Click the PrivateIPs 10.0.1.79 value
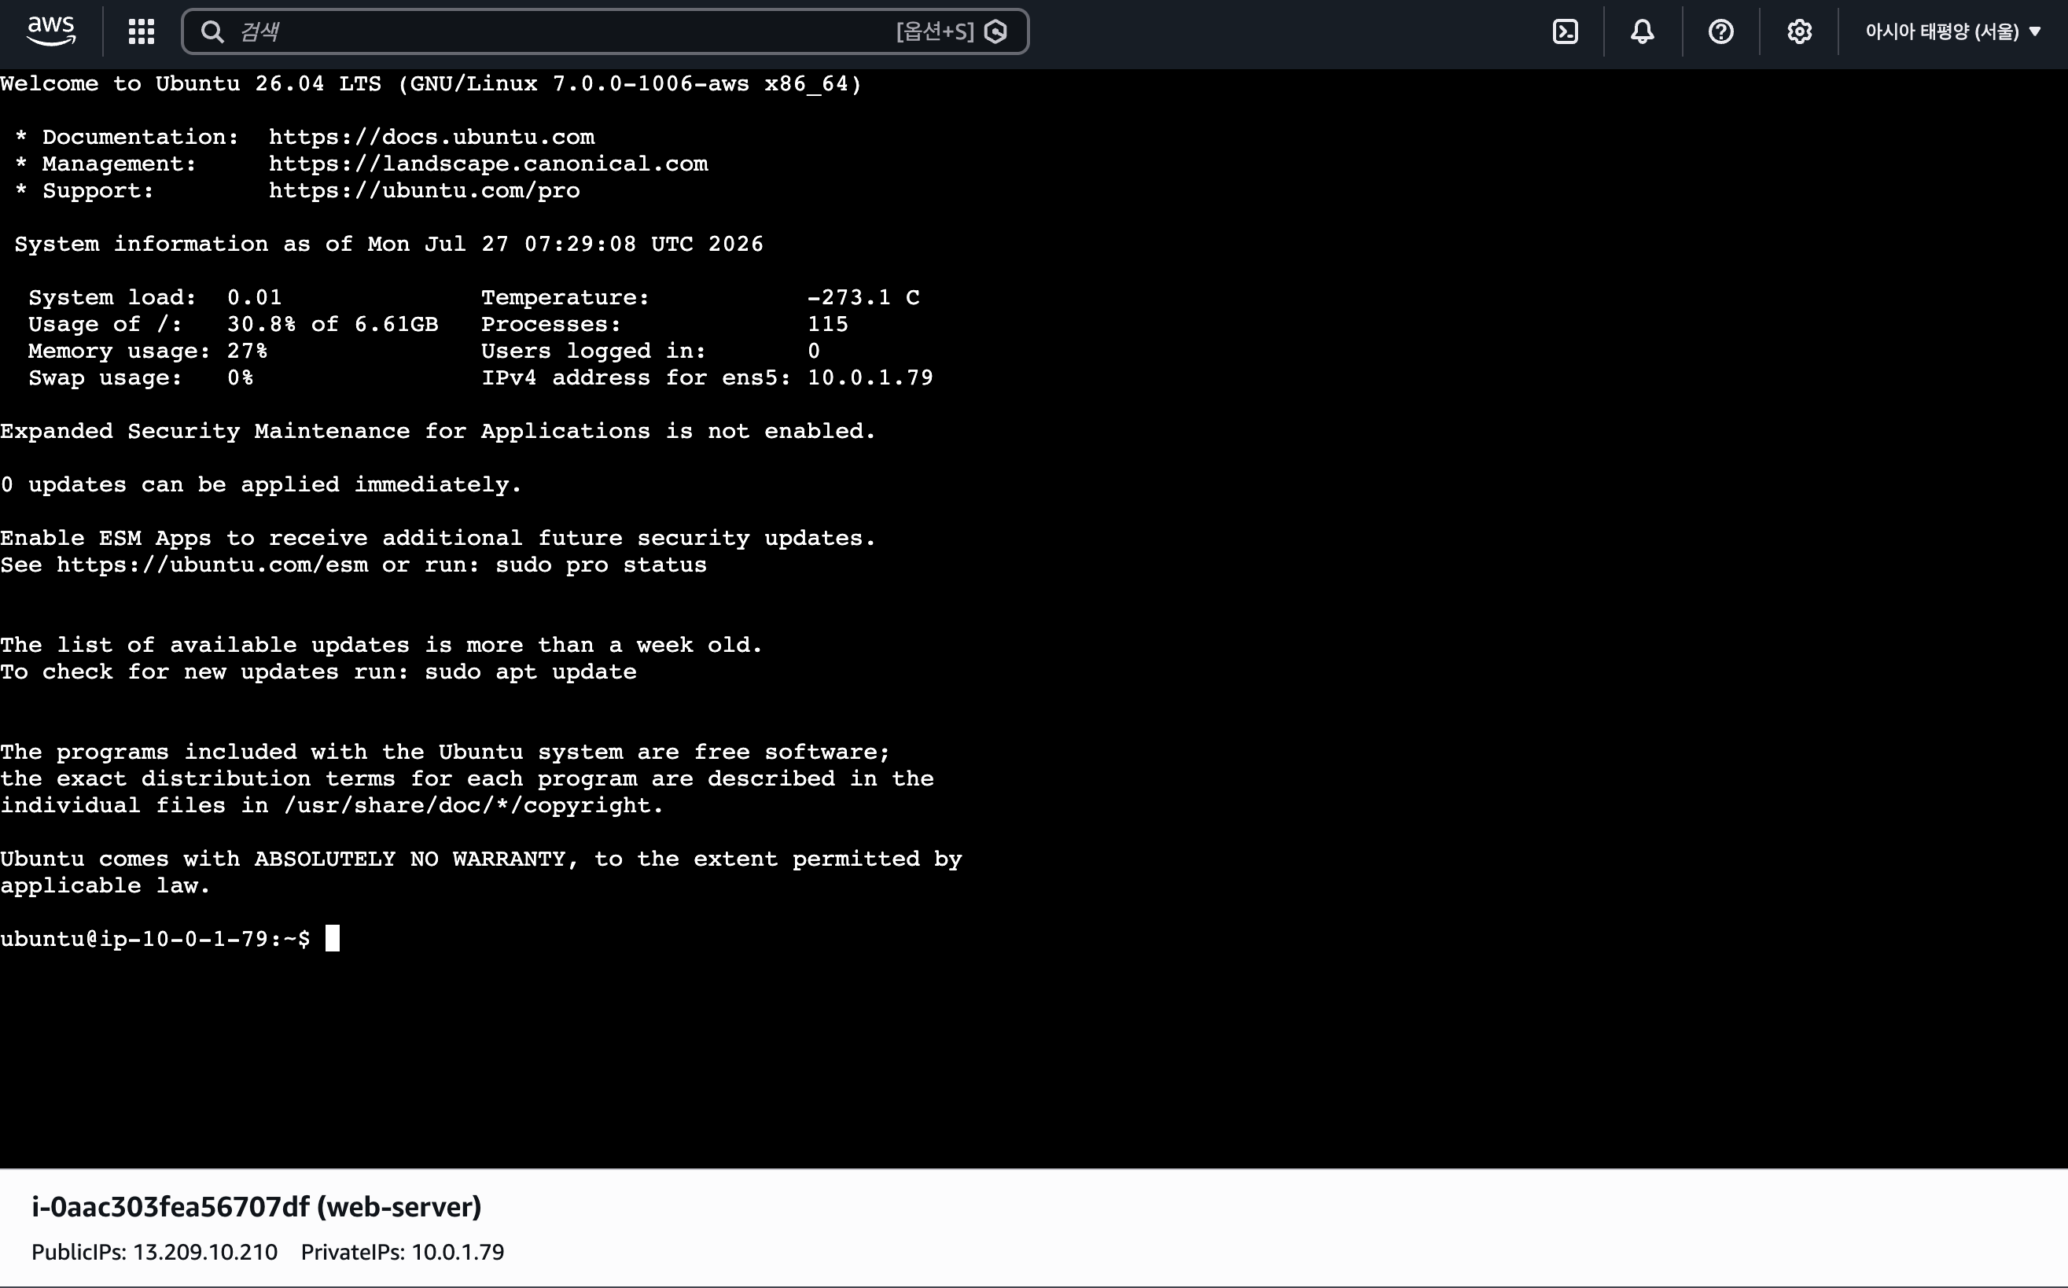The width and height of the screenshot is (2068, 1288). coord(458,1251)
